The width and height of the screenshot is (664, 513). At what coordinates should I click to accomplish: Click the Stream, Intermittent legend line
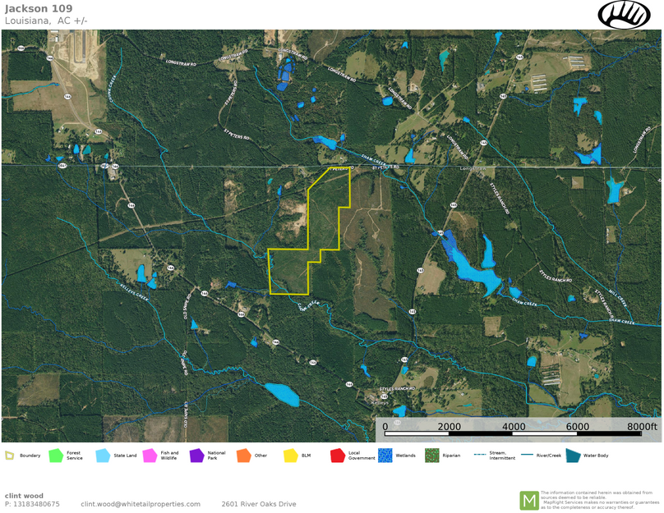[x=478, y=455]
